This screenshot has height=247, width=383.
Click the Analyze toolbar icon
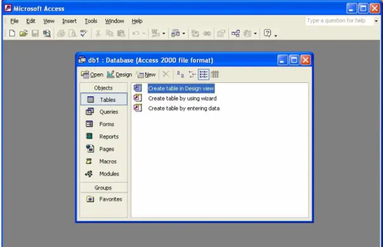coord(176,33)
